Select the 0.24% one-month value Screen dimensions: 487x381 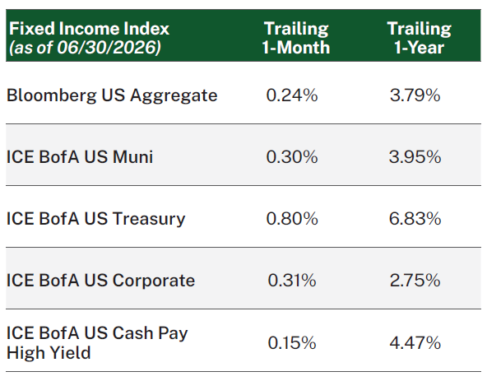coord(292,95)
